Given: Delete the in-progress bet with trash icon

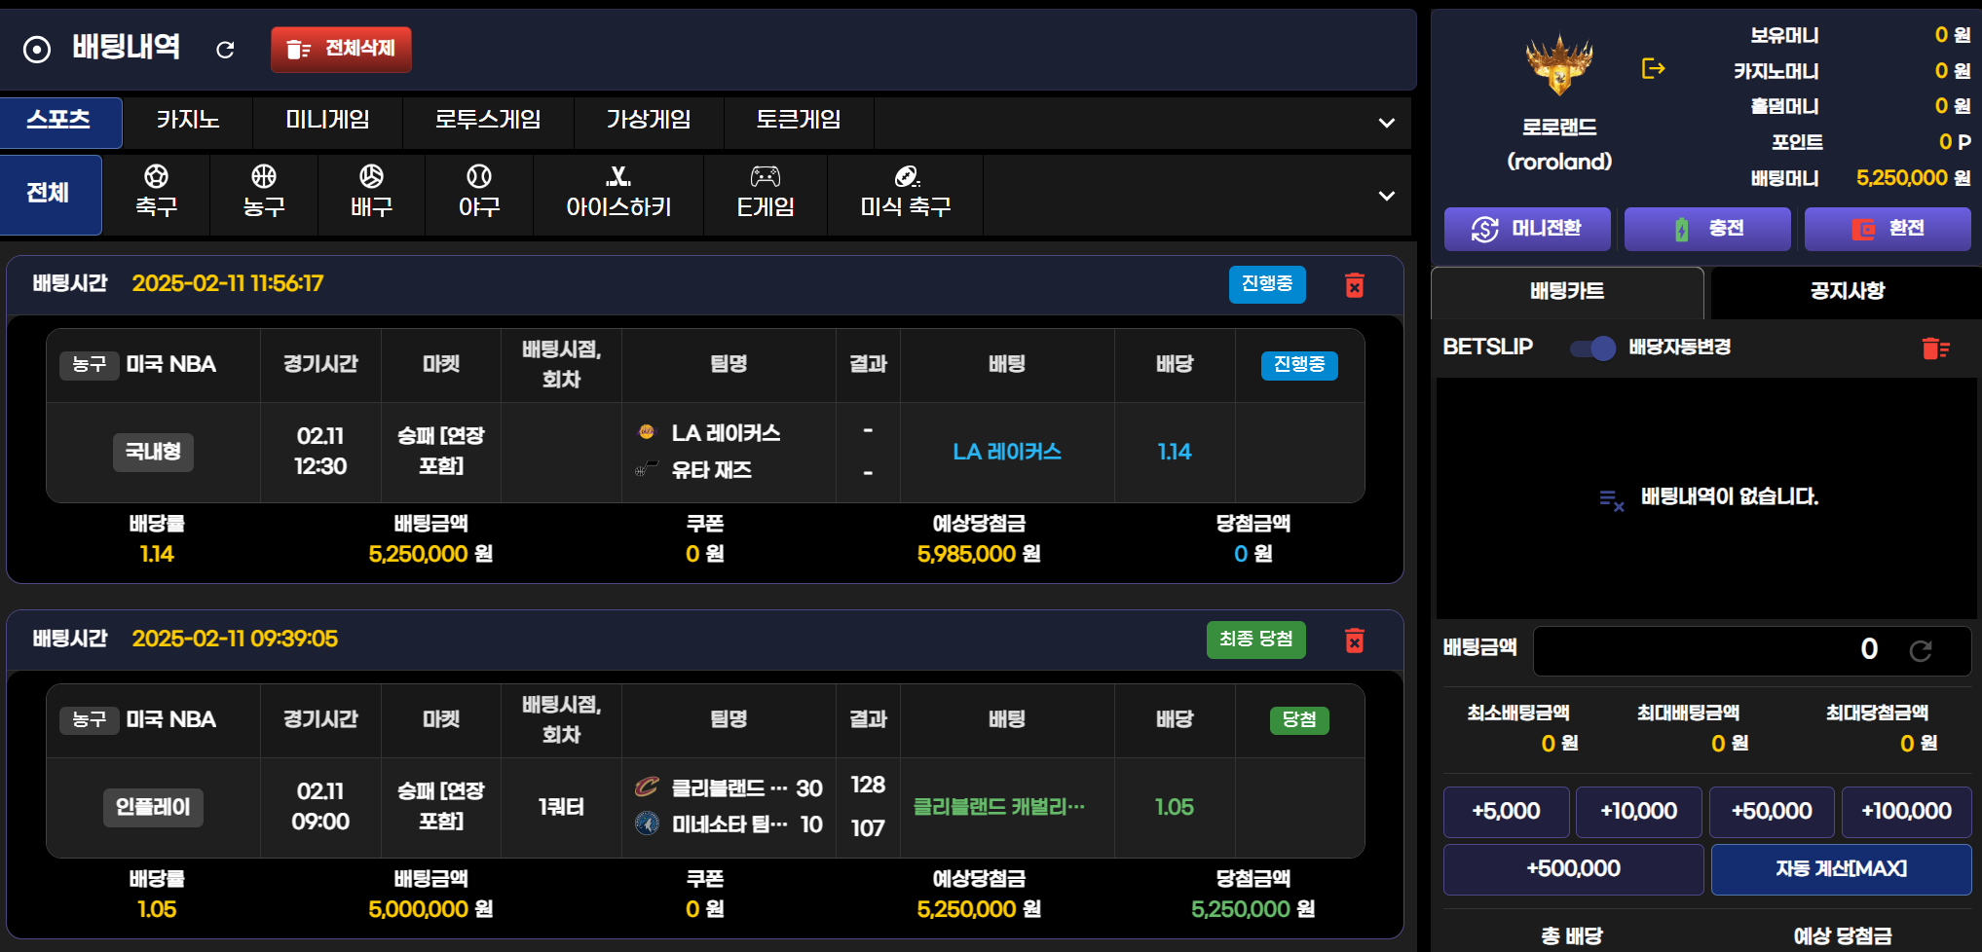Looking at the screenshot, I should 1354,285.
